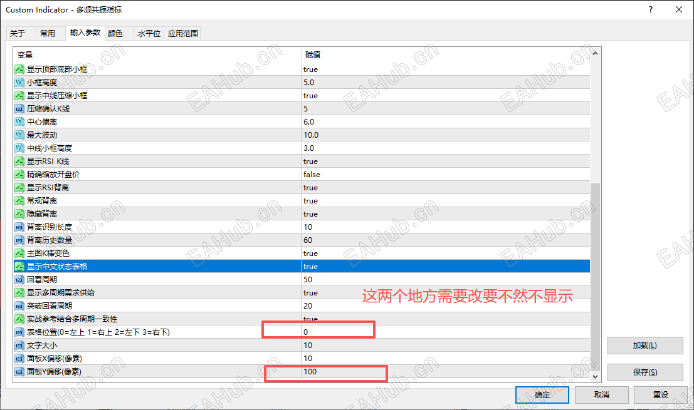Click the bool icon beside 主图K棒变色
The width and height of the screenshot is (694, 410).
tap(19, 253)
